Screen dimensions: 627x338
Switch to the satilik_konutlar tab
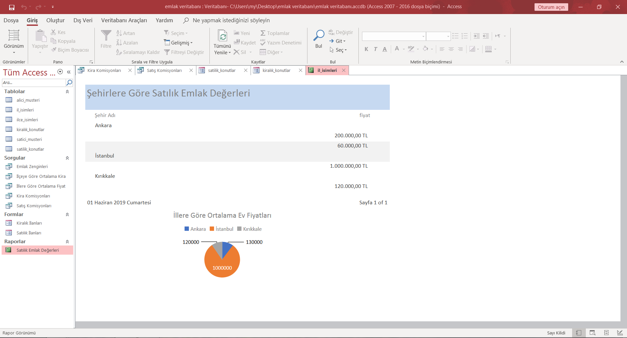pos(222,70)
